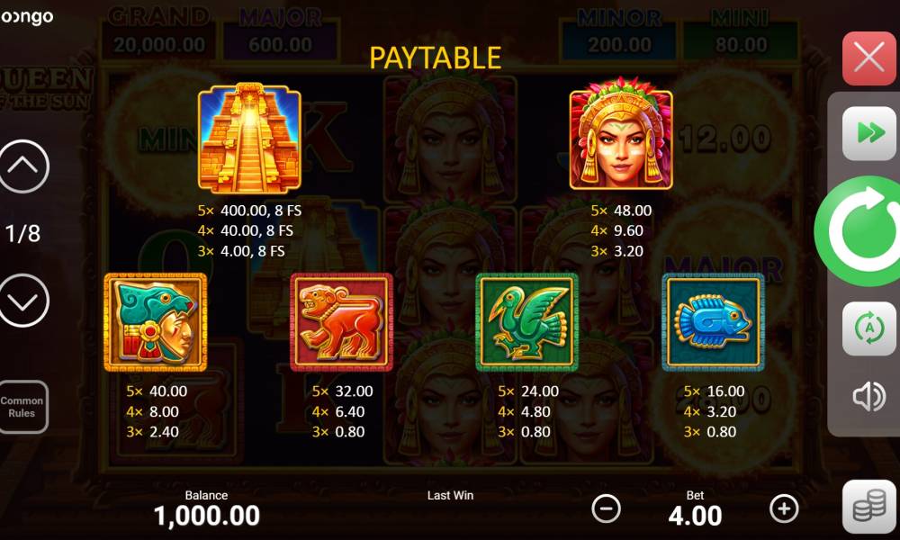This screenshot has width=900, height=540.
Task: Click the Aztec queen symbol
Action: click(x=621, y=134)
